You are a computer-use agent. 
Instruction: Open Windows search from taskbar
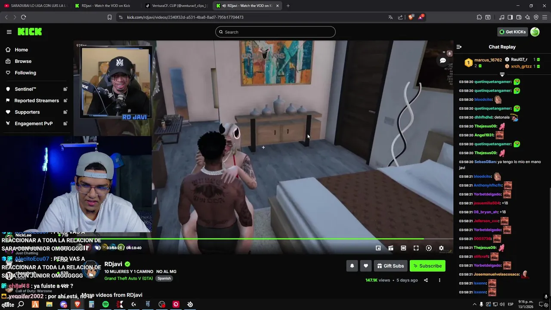point(21,304)
